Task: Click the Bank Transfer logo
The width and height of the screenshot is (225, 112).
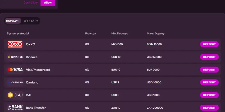Action: [15, 108]
